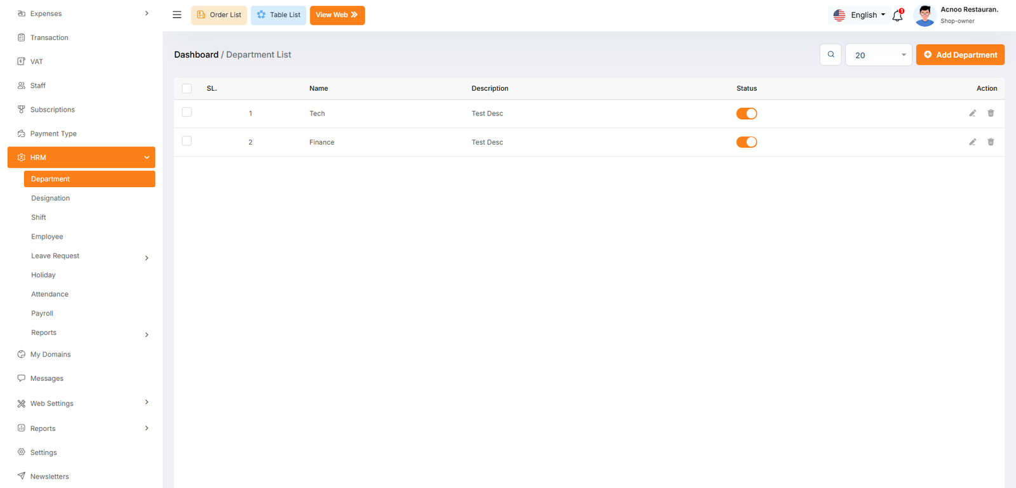Edit the Tech department row
This screenshot has width=1016, height=488.
[972, 114]
